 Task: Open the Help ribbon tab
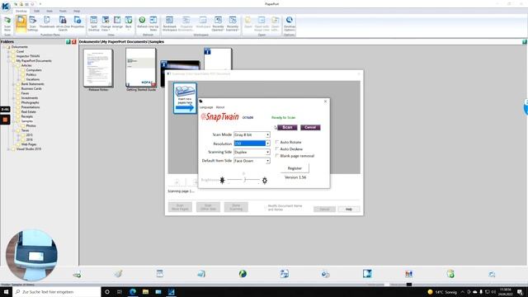[77, 11]
